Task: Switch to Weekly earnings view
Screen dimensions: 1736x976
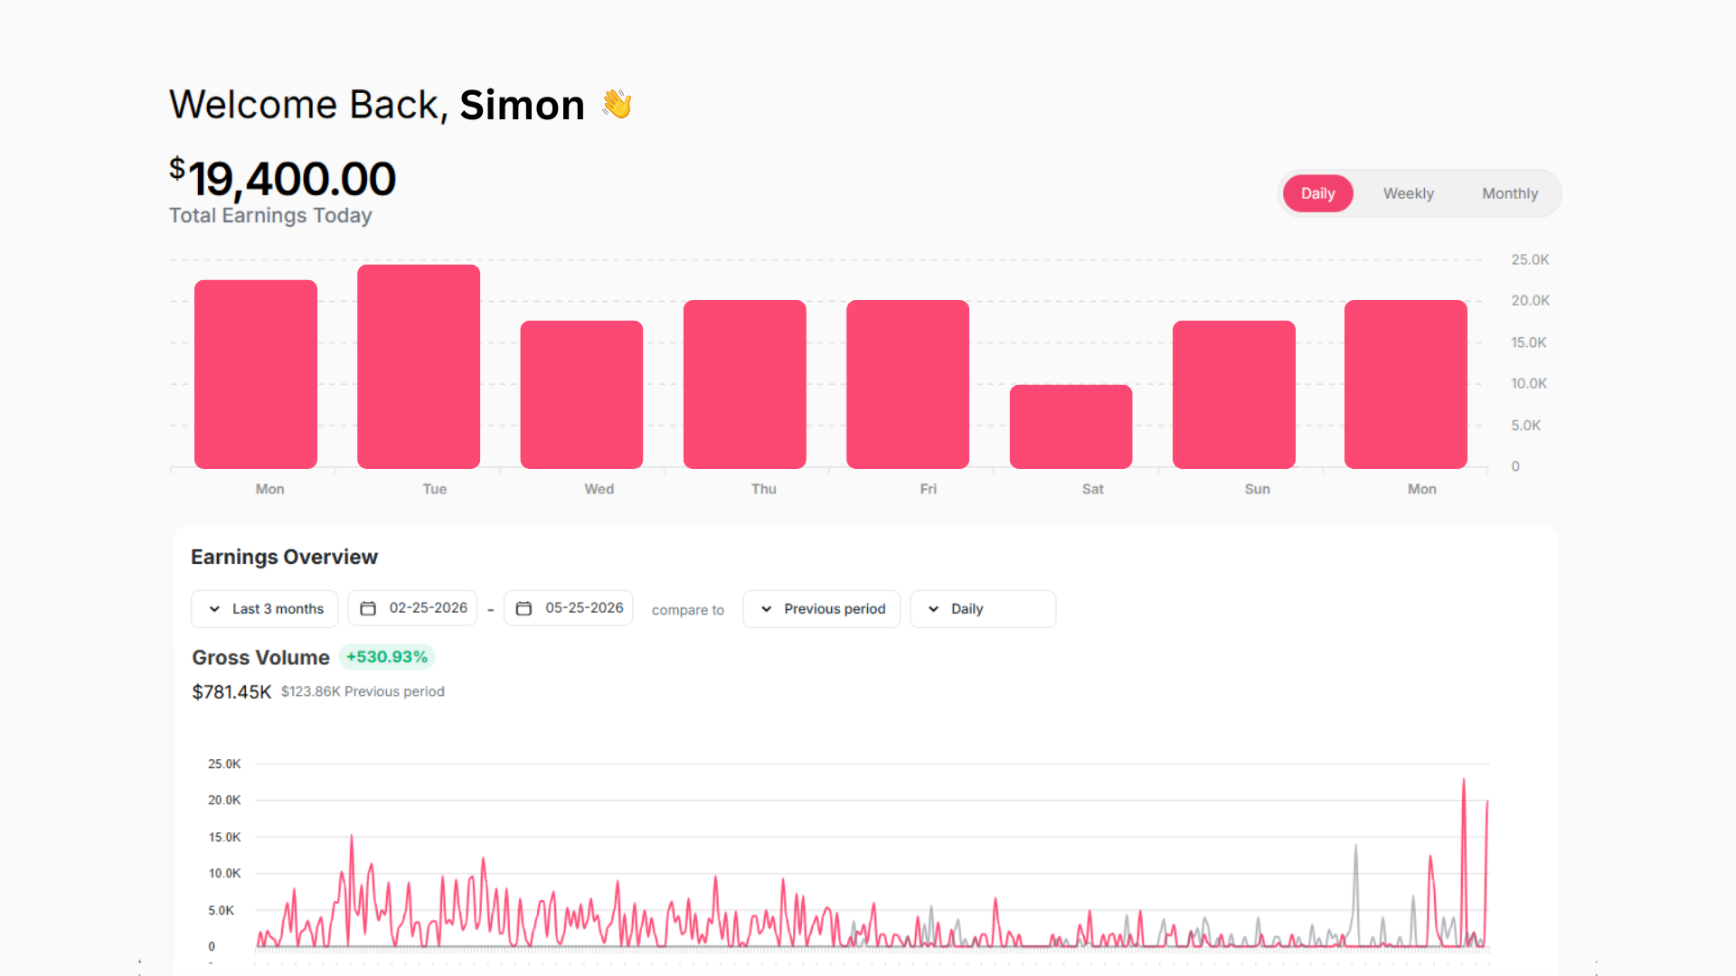Action: (1408, 193)
